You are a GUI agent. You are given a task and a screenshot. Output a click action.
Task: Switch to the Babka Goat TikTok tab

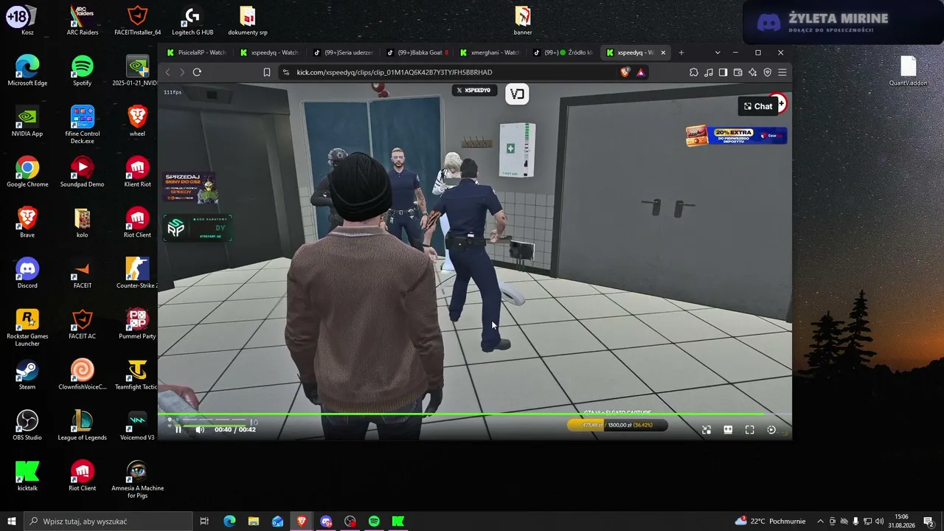tap(416, 52)
